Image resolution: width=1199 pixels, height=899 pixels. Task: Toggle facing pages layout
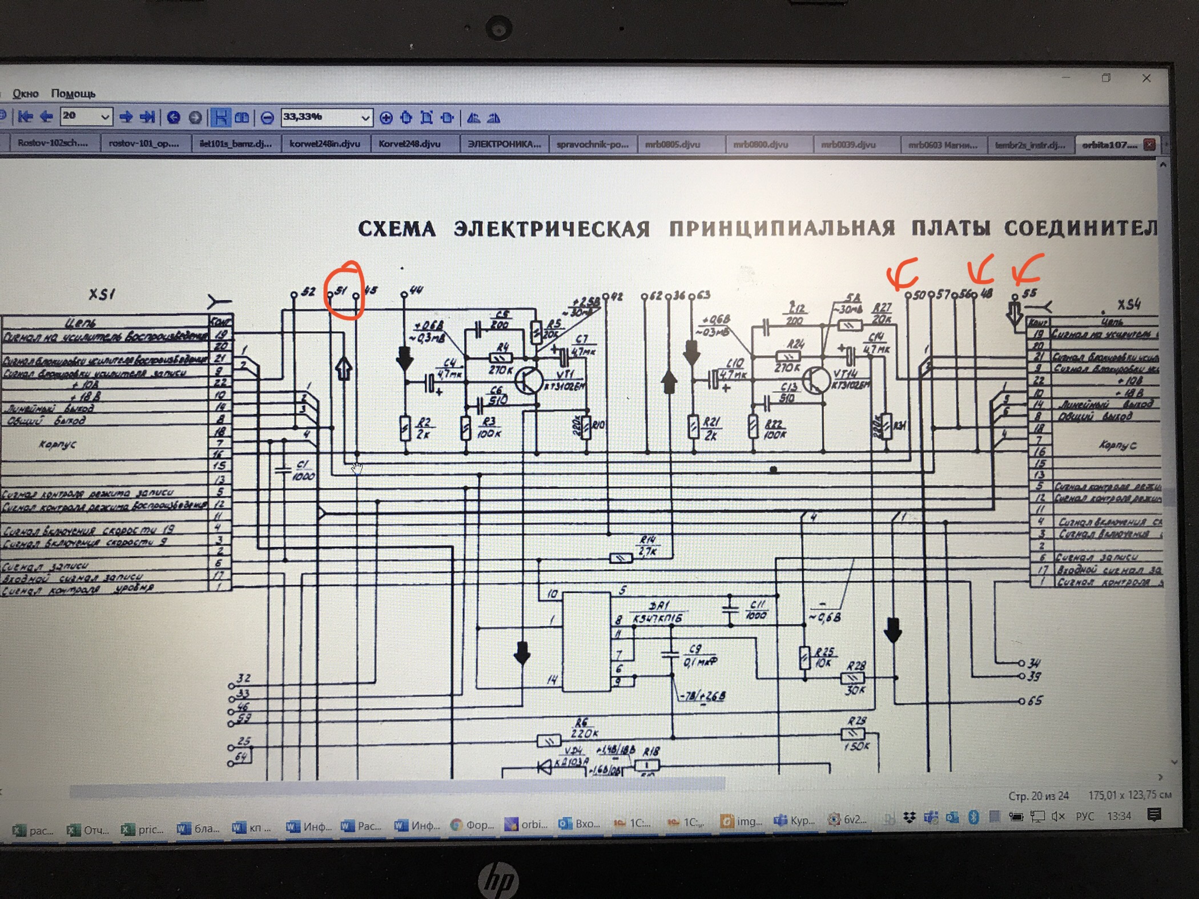(x=242, y=118)
